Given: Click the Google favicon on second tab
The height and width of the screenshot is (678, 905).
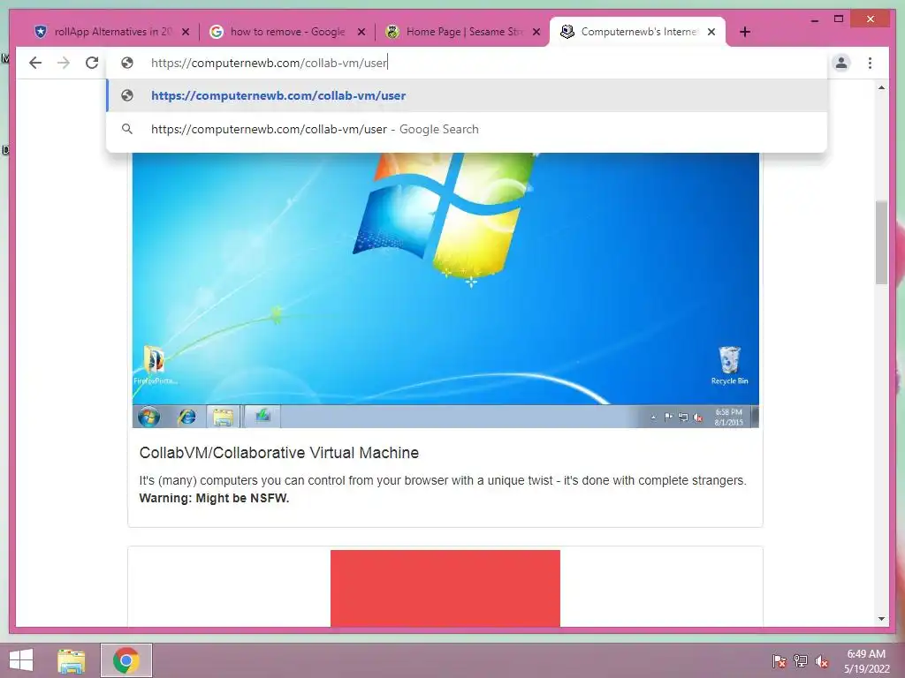Looking at the screenshot, I should [x=217, y=32].
